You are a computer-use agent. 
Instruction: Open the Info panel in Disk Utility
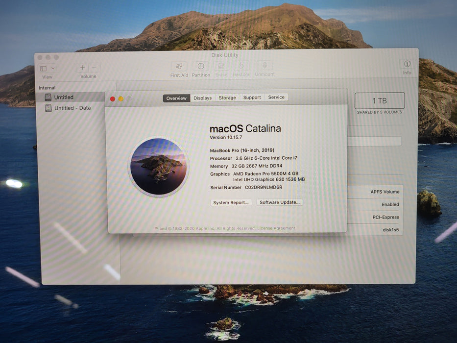tap(407, 64)
